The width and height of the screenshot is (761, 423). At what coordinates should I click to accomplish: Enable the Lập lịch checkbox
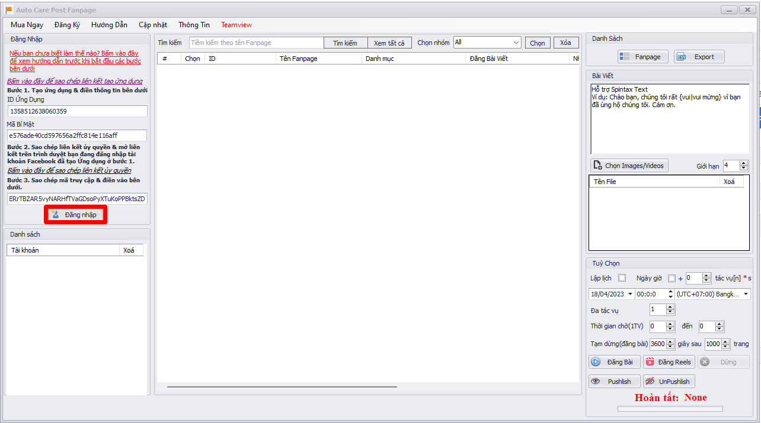(x=622, y=278)
